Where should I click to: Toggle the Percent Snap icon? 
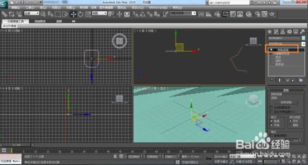[150, 14]
